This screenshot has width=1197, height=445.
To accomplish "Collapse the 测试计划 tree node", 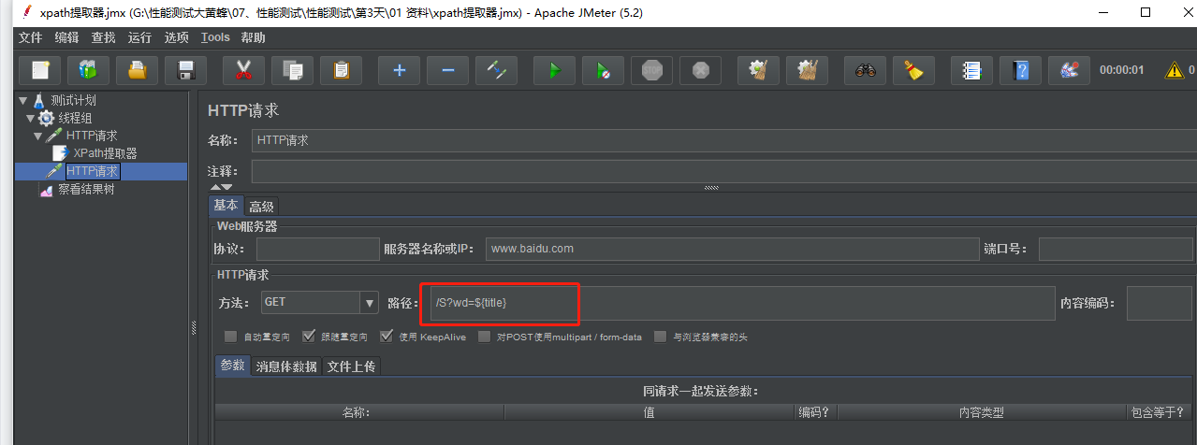I will (x=23, y=100).
